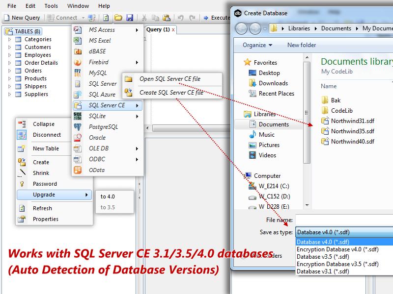Screen dimensions: 393x294
Task: Click the MySQL connection icon
Action: (x=78, y=73)
